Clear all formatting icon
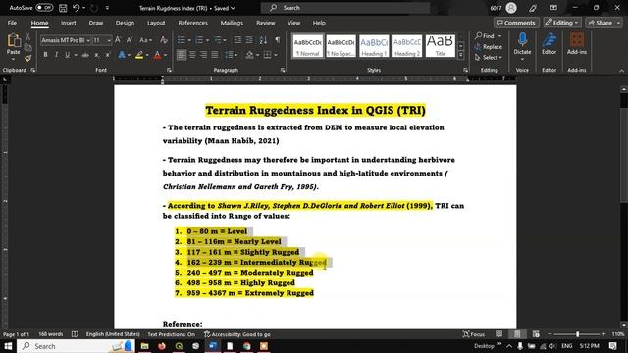This screenshot has height=353, width=628. coord(164,40)
